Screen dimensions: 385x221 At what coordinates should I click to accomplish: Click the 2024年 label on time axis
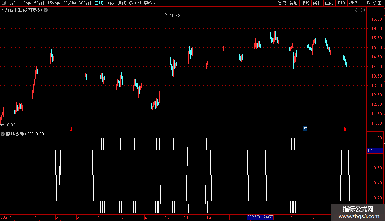pyautogui.click(x=7, y=217)
